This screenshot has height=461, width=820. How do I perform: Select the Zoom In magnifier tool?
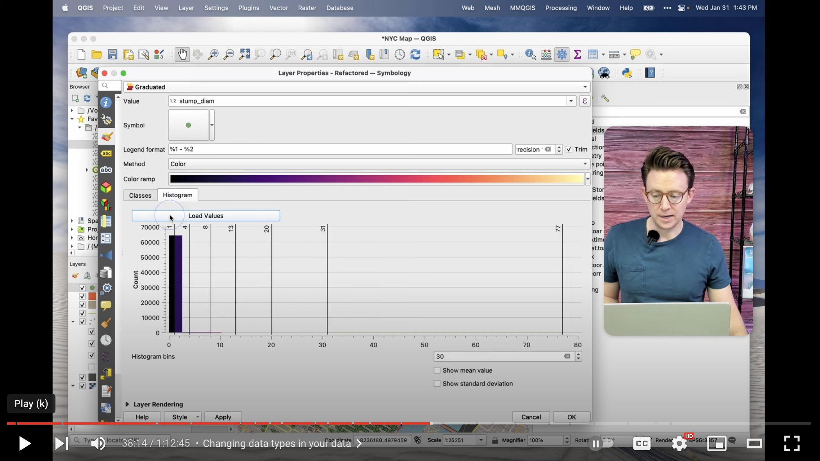[x=213, y=54]
